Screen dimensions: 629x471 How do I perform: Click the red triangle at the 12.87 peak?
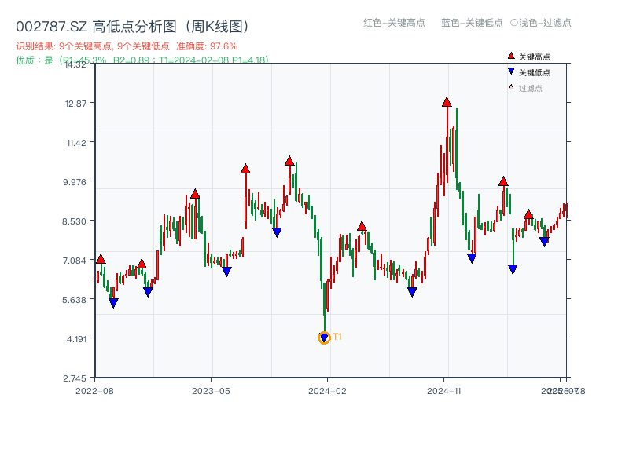pyautogui.click(x=446, y=100)
